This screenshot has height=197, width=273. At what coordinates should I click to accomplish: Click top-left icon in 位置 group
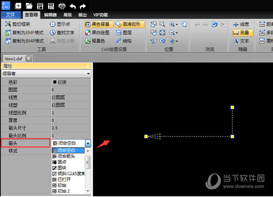[153, 24]
